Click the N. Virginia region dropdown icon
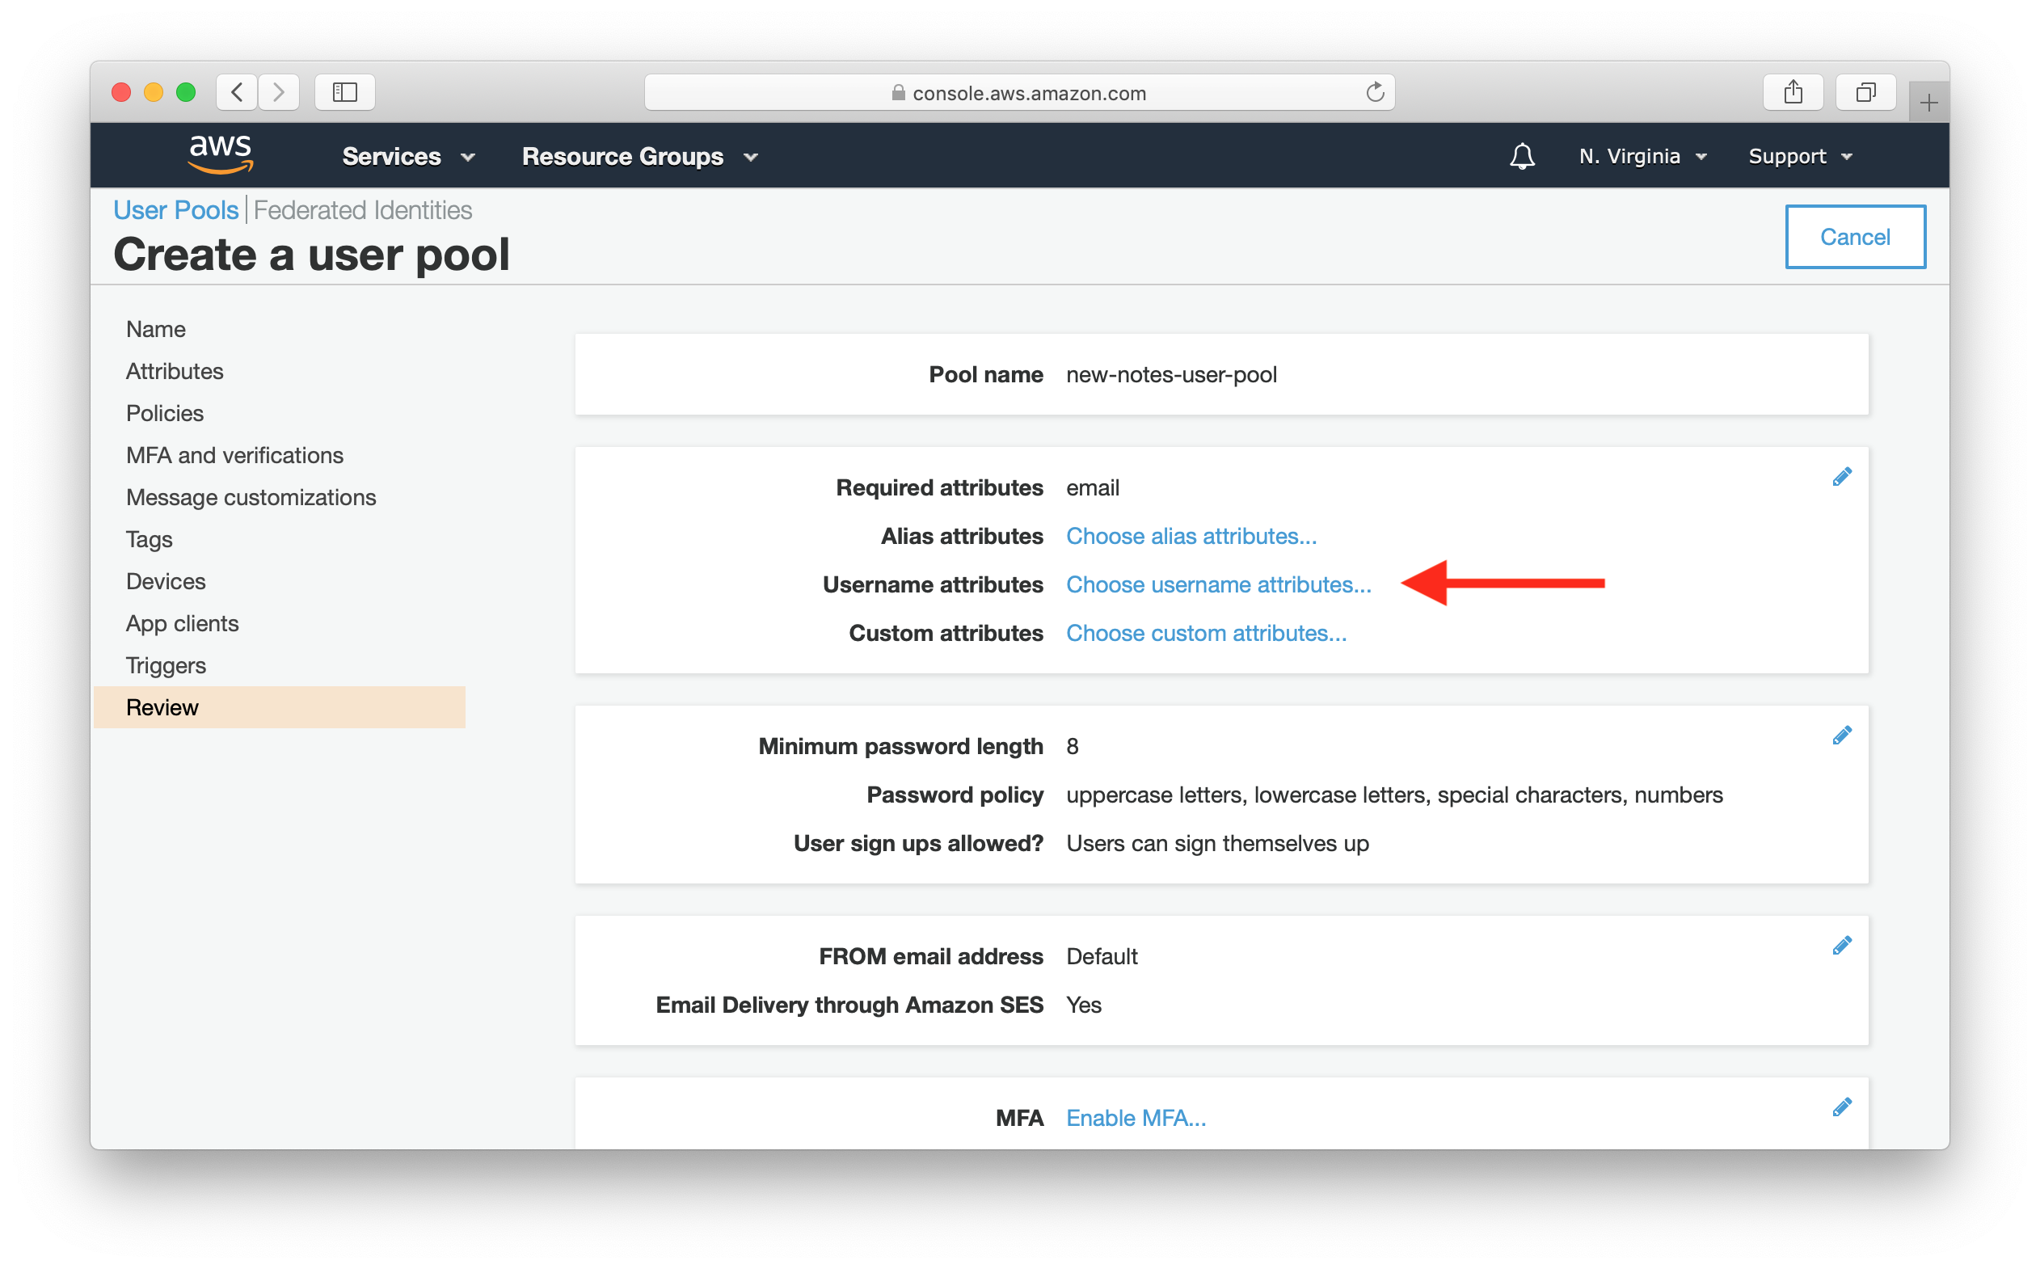Viewport: 2040px width, 1269px height. tap(1700, 157)
